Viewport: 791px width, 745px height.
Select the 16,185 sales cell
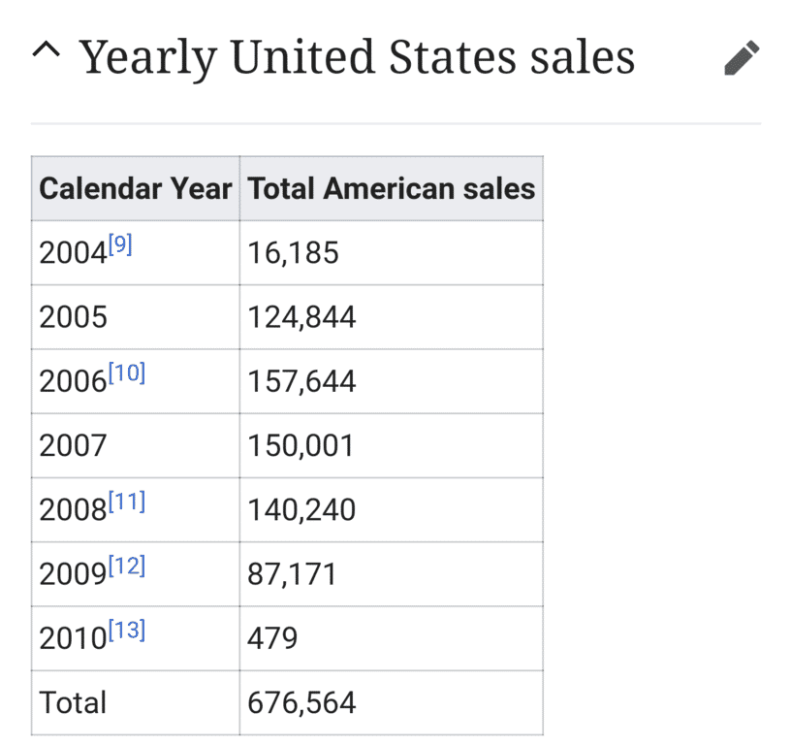[294, 253]
